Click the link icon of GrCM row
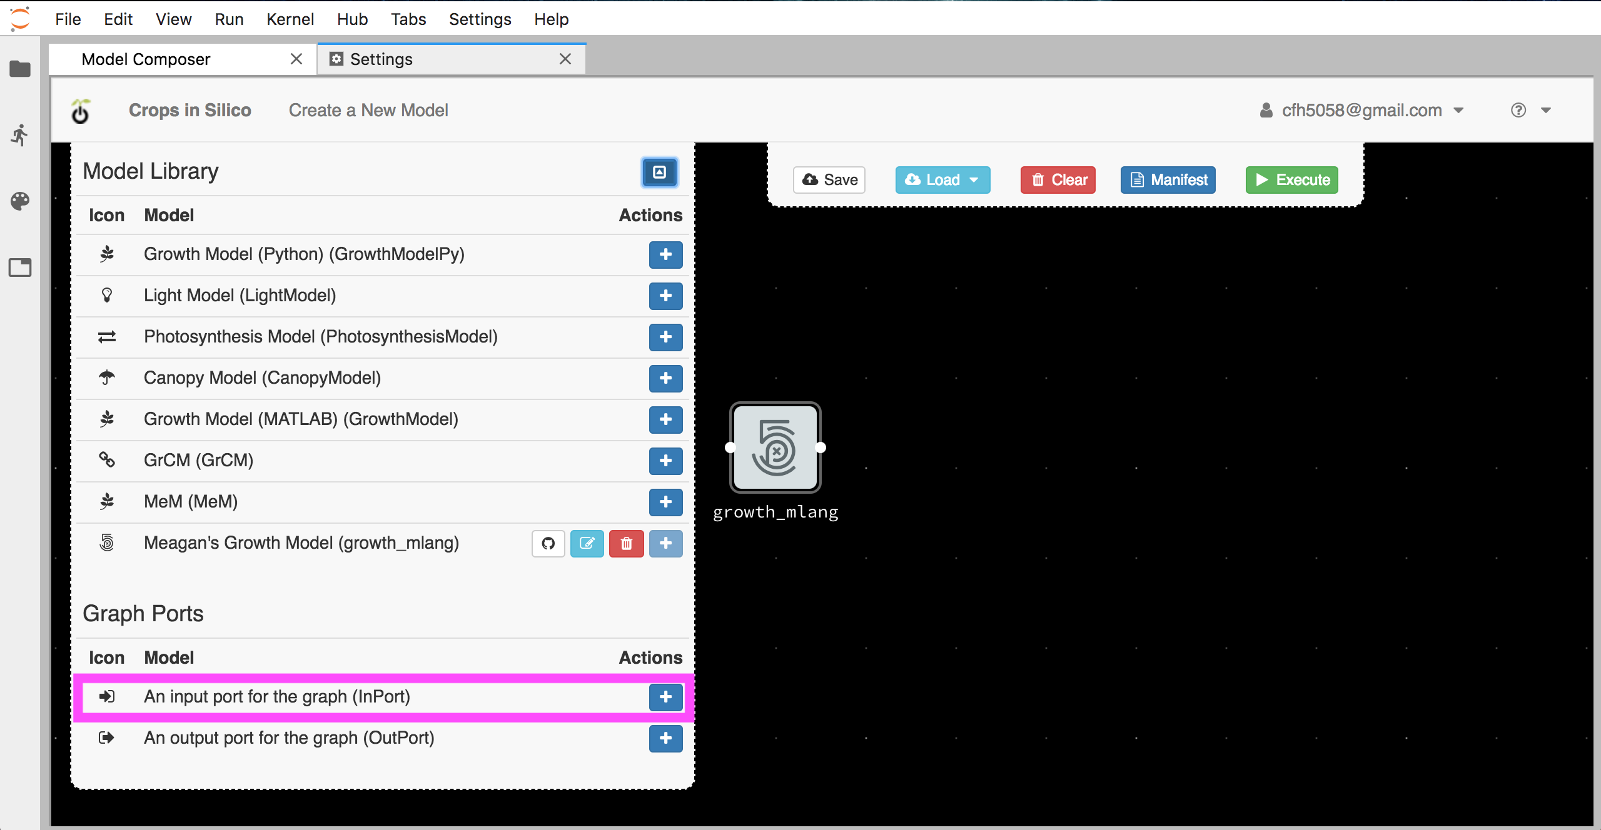The width and height of the screenshot is (1601, 830). [107, 460]
